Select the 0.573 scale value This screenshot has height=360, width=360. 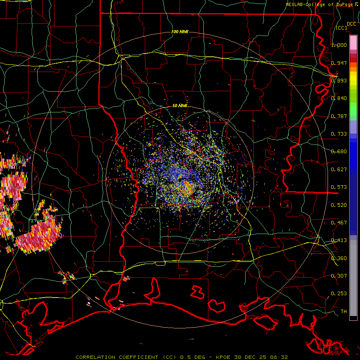(x=339, y=187)
